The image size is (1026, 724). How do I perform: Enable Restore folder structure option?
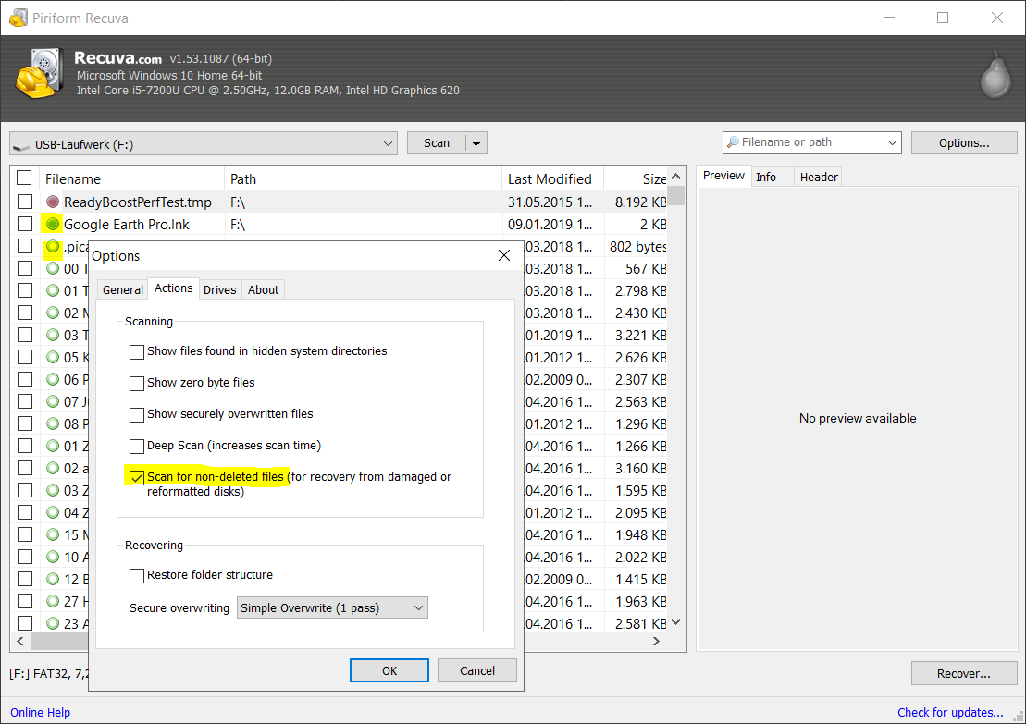coord(137,575)
